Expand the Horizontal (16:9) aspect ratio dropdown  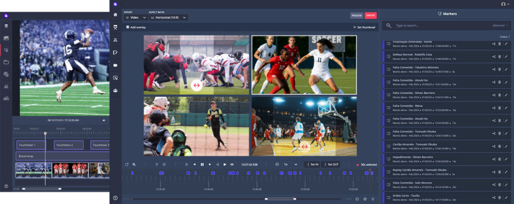168,18
